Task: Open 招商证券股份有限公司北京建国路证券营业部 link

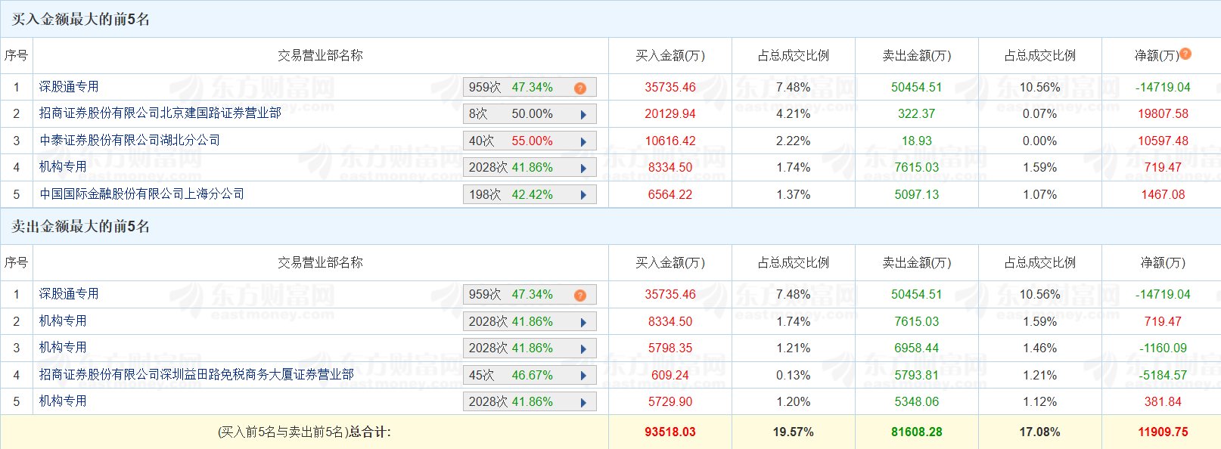Action: click(x=160, y=113)
